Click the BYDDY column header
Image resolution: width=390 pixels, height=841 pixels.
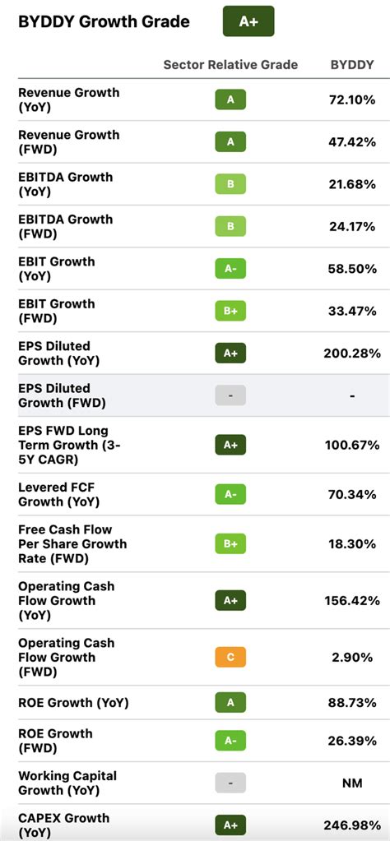point(352,65)
